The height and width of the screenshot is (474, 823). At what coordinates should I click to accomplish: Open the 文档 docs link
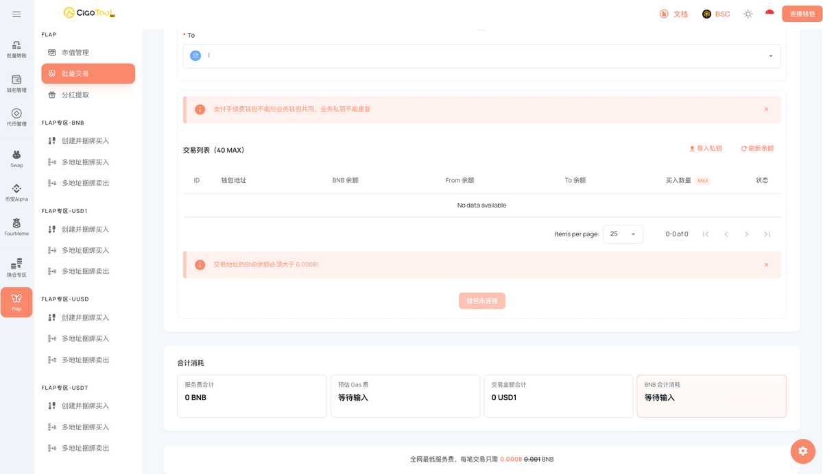tap(674, 14)
